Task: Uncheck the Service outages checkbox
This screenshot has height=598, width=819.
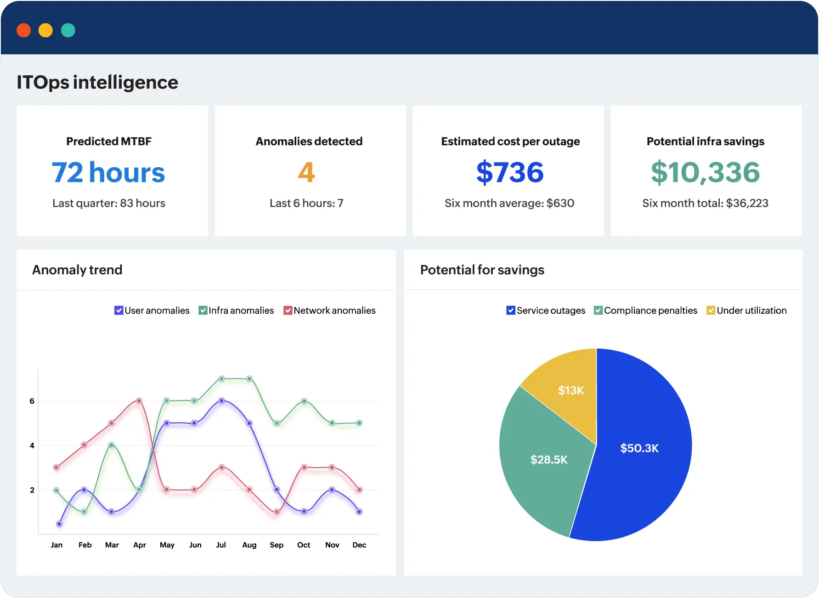Action: [x=510, y=310]
